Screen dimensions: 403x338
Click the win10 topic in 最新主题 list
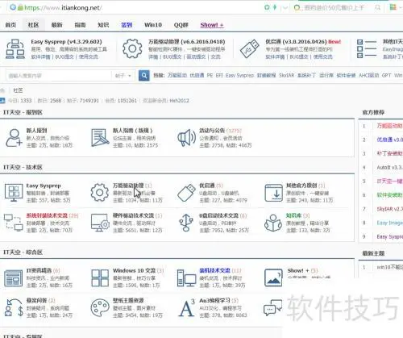390,267
